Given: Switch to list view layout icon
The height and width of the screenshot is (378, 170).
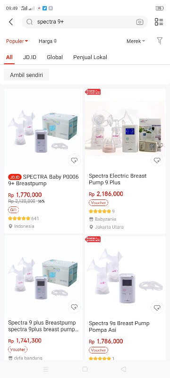Looking at the screenshot, I should click(159, 22).
